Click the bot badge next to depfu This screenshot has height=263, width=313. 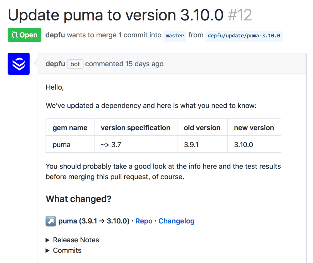tap(75, 64)
